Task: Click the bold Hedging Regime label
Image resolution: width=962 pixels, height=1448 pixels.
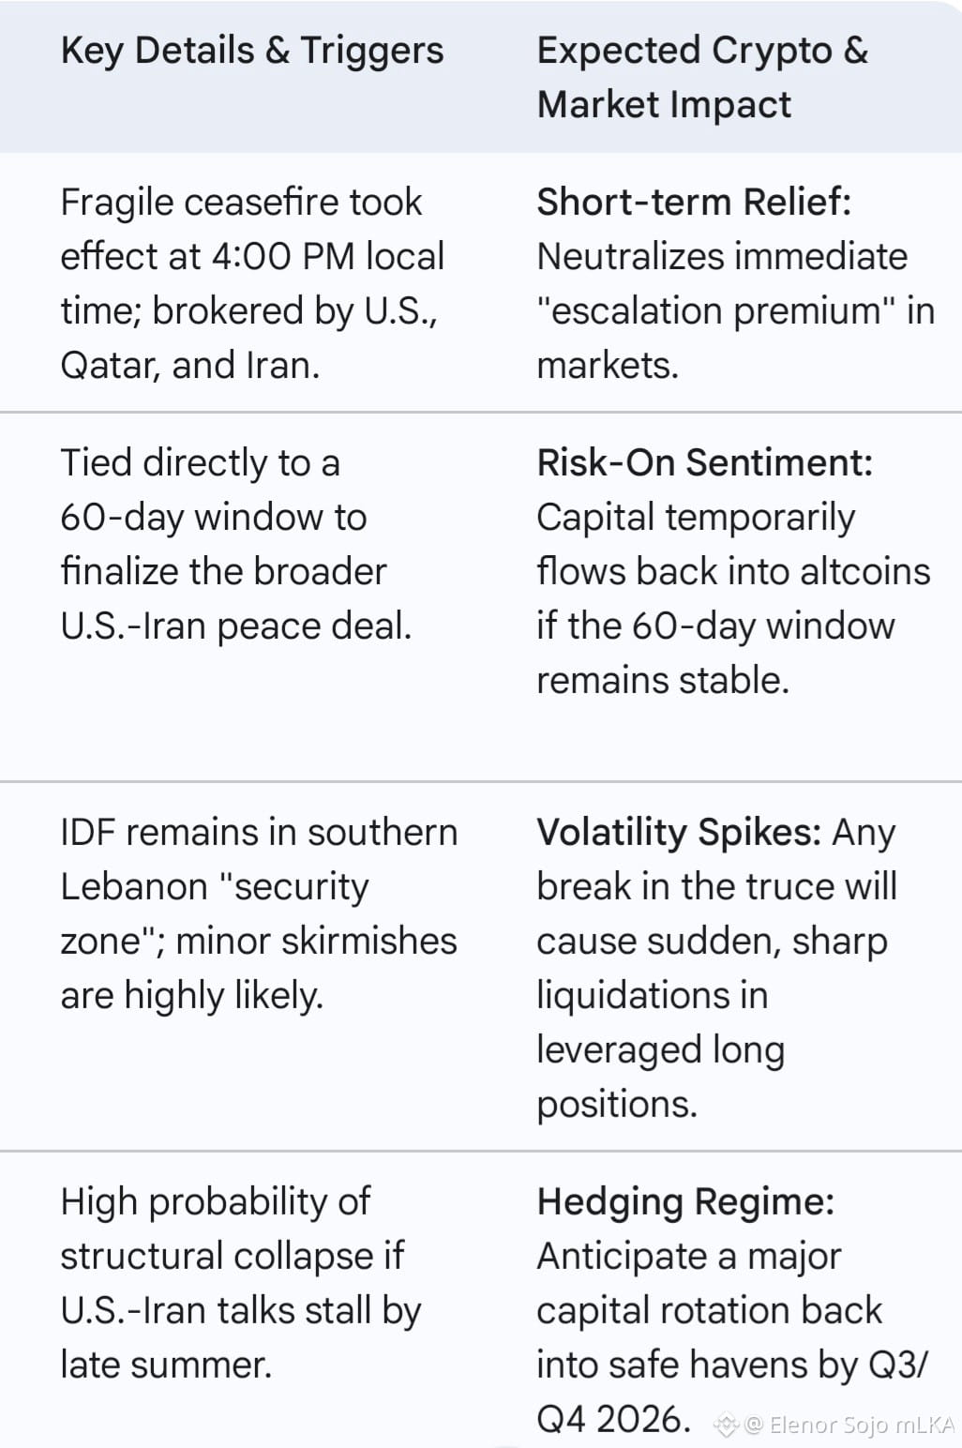Action: tap(685, 1201)
